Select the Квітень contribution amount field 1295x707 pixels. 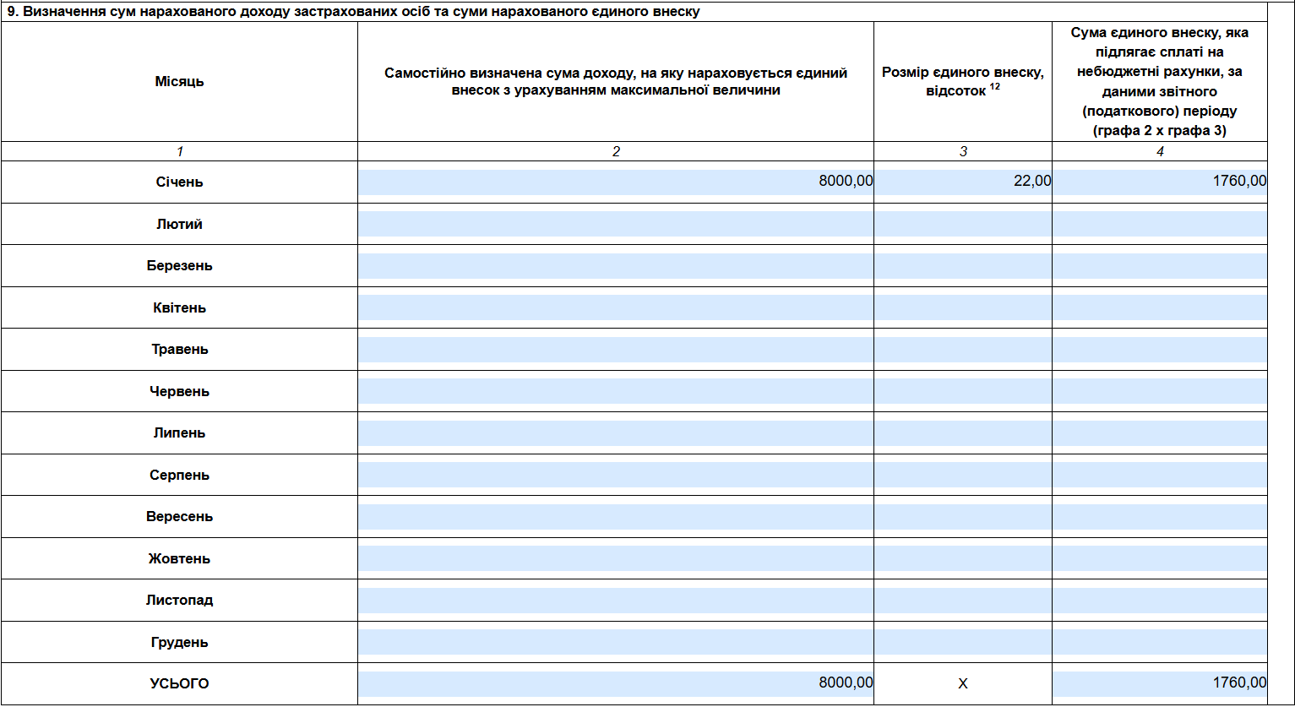point(1159,307)
